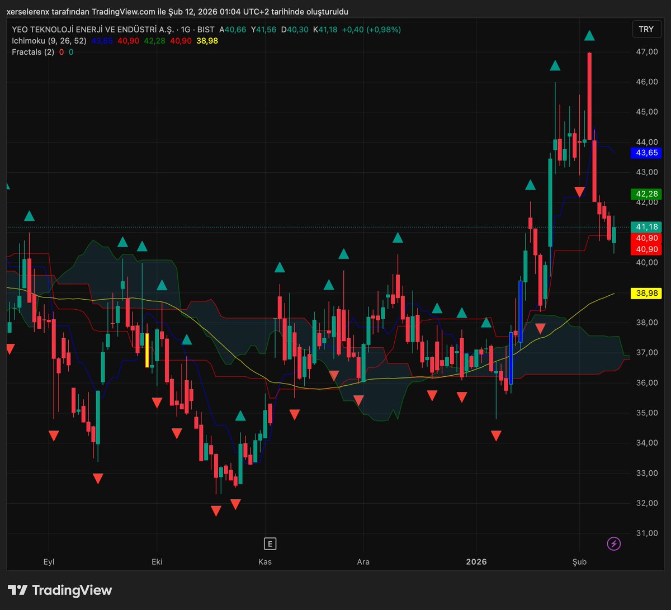
Task: Click the yellow 38,98 value in Ichimoku legend
Action: point(207,41)
